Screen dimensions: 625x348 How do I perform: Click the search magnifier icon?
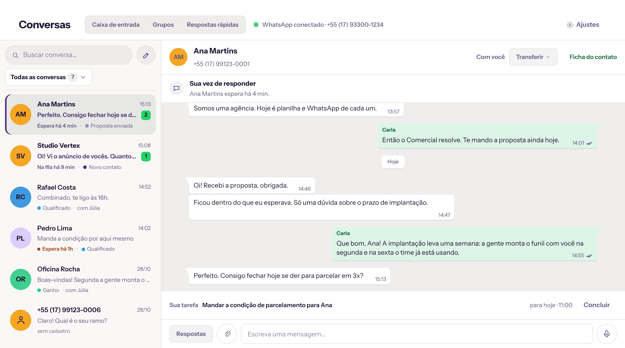(x=16, y=55)
